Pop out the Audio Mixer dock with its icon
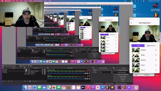 48,68
